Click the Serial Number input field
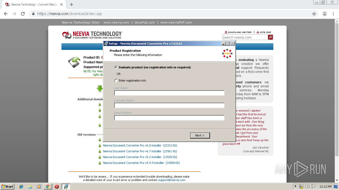 (169, 118)
